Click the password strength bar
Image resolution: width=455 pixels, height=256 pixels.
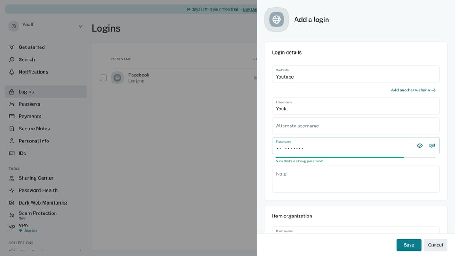(356, 157)
